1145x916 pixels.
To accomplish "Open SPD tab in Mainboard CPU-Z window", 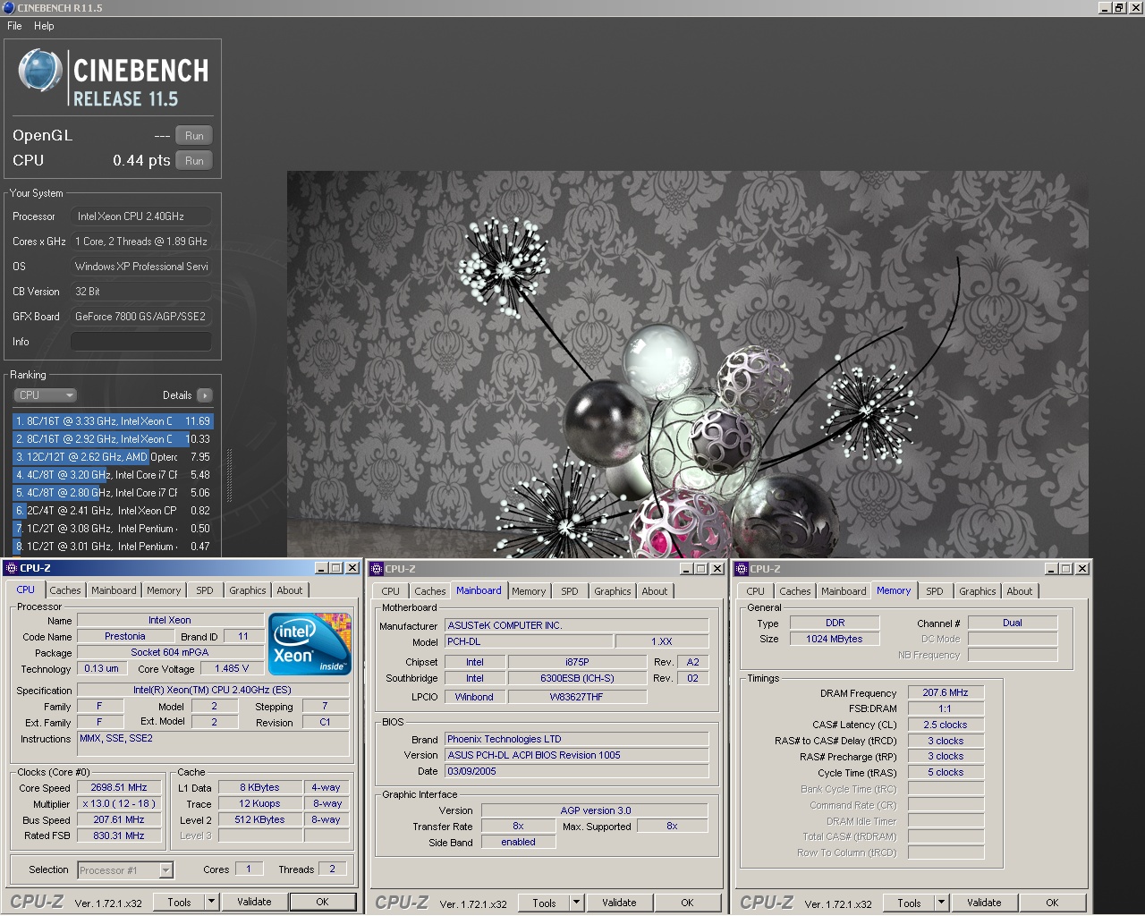I will [x=570, y=591].
